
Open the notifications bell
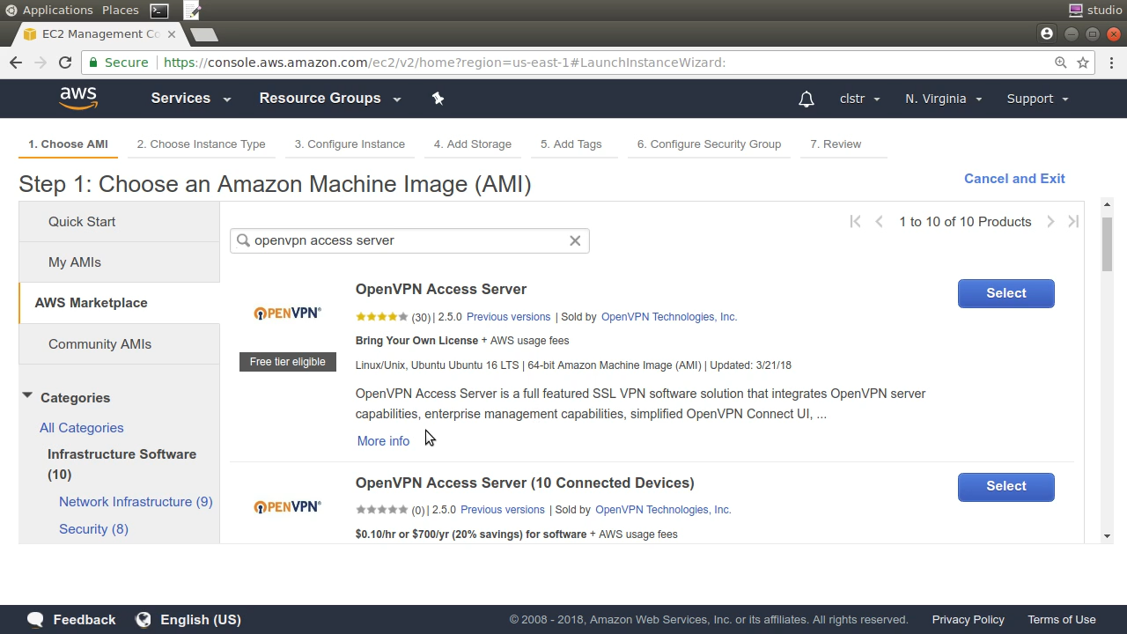pyautogui.click(x=806, y=99)
